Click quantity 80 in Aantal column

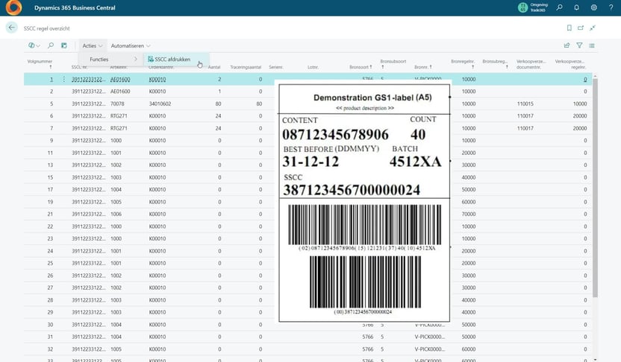pos(218,104)
